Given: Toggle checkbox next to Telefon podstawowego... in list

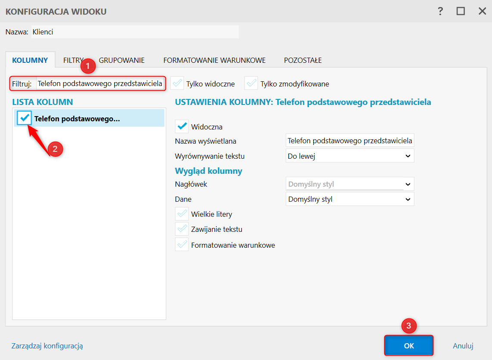Looking at the screenshot, I should coord(24,118).
